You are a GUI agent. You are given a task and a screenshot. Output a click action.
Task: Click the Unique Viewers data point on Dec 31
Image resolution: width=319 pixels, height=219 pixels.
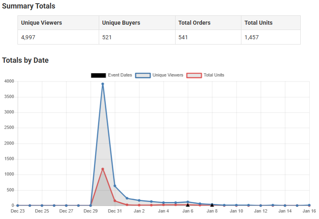click(x=115, y=186)
